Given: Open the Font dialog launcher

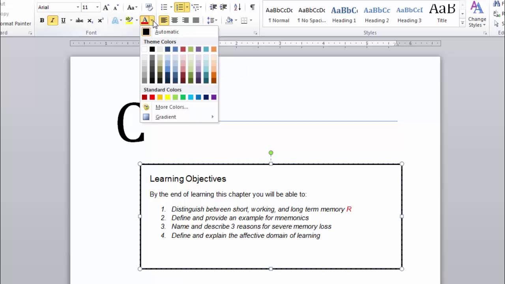Looking at the screenshot, I should point(30,33).
